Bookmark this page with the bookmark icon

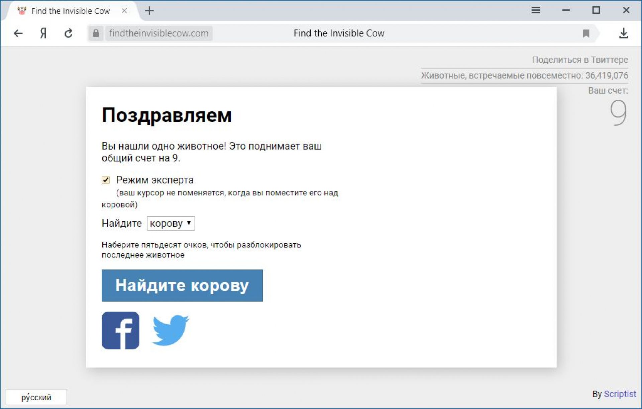(586, 33)
